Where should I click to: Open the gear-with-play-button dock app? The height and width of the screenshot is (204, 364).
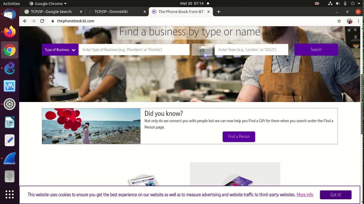[9, 104]
